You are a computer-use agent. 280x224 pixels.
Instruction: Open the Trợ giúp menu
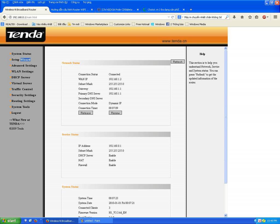coord(87,2)
